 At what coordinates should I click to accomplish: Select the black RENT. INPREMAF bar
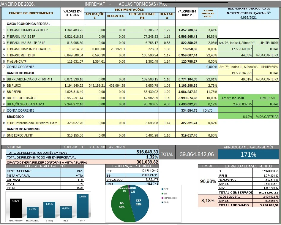(x=15, y=208)
